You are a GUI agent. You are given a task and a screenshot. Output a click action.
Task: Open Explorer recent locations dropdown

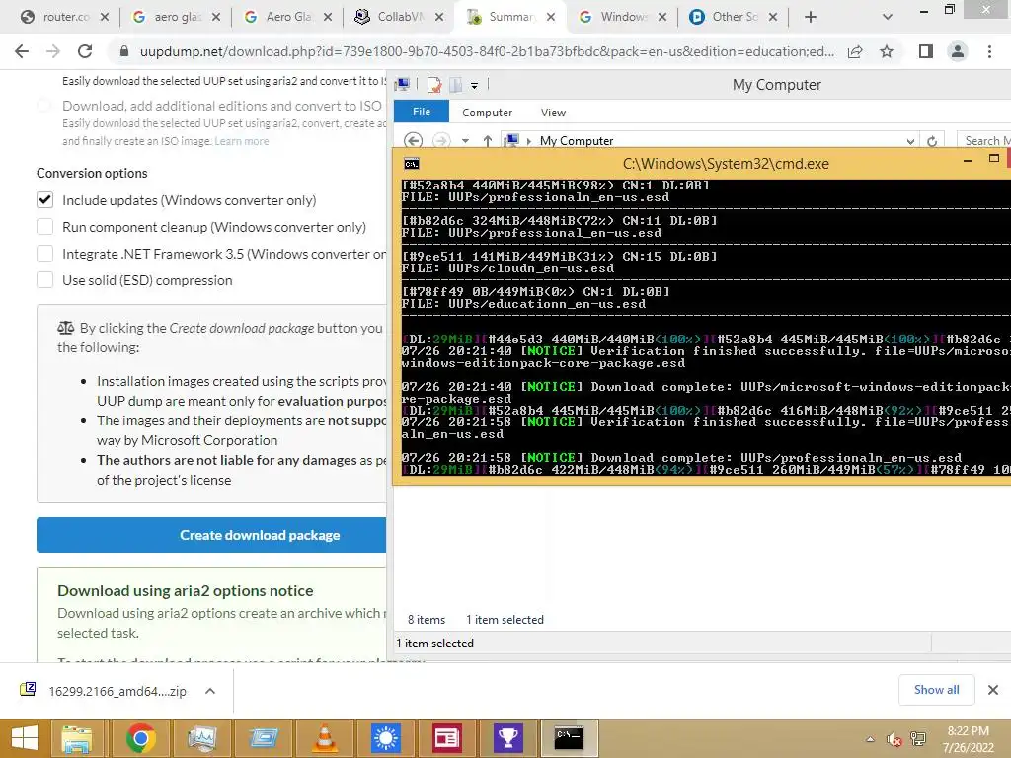[465, 141]
